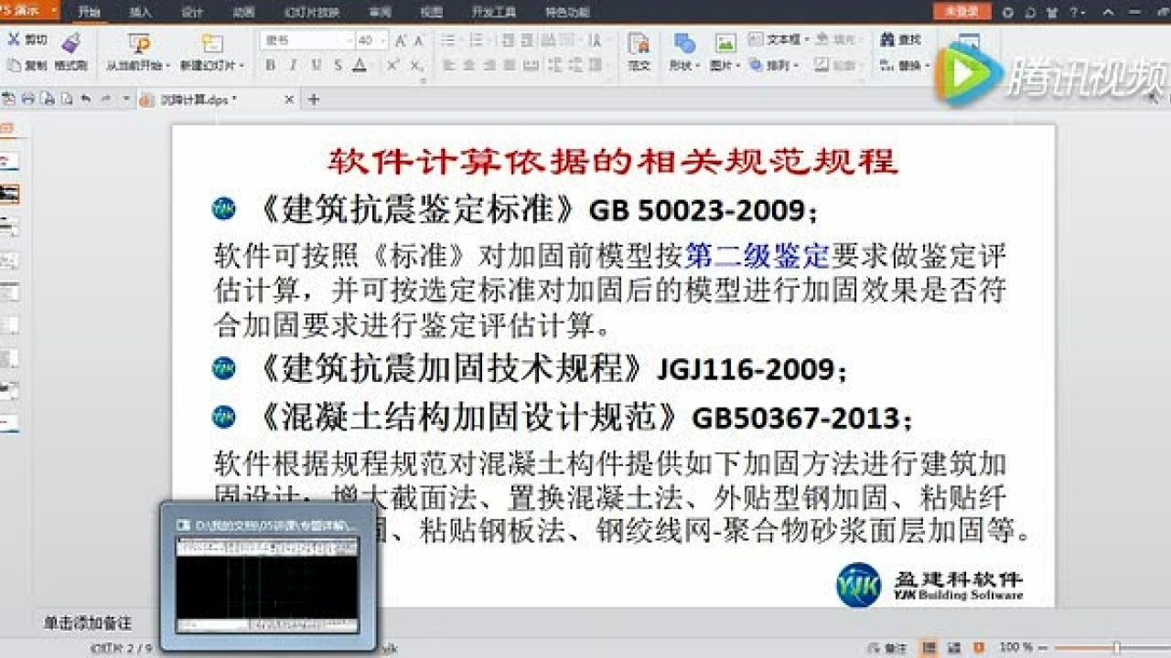Toggle Bold formatting
This screenshot has height=658, width=1171.
272,65
